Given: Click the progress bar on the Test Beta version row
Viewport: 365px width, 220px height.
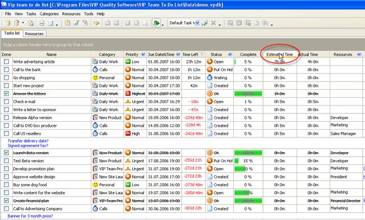Looking at the screenshot, I should [237, 161].
